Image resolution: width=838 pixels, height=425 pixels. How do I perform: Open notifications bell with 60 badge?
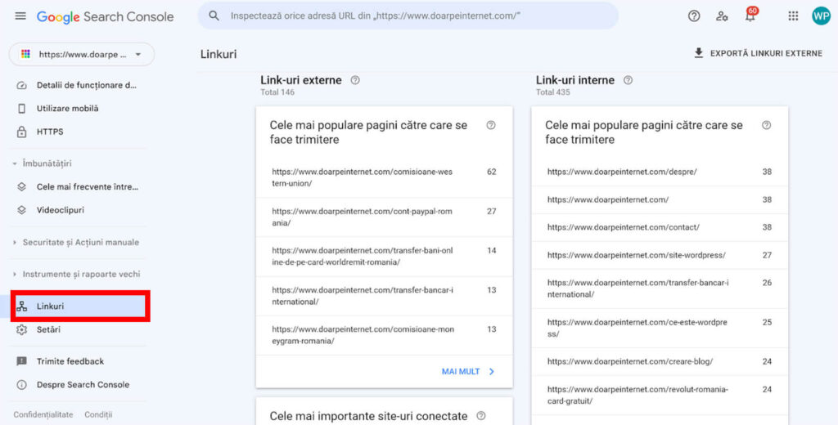tap(751, 16)
